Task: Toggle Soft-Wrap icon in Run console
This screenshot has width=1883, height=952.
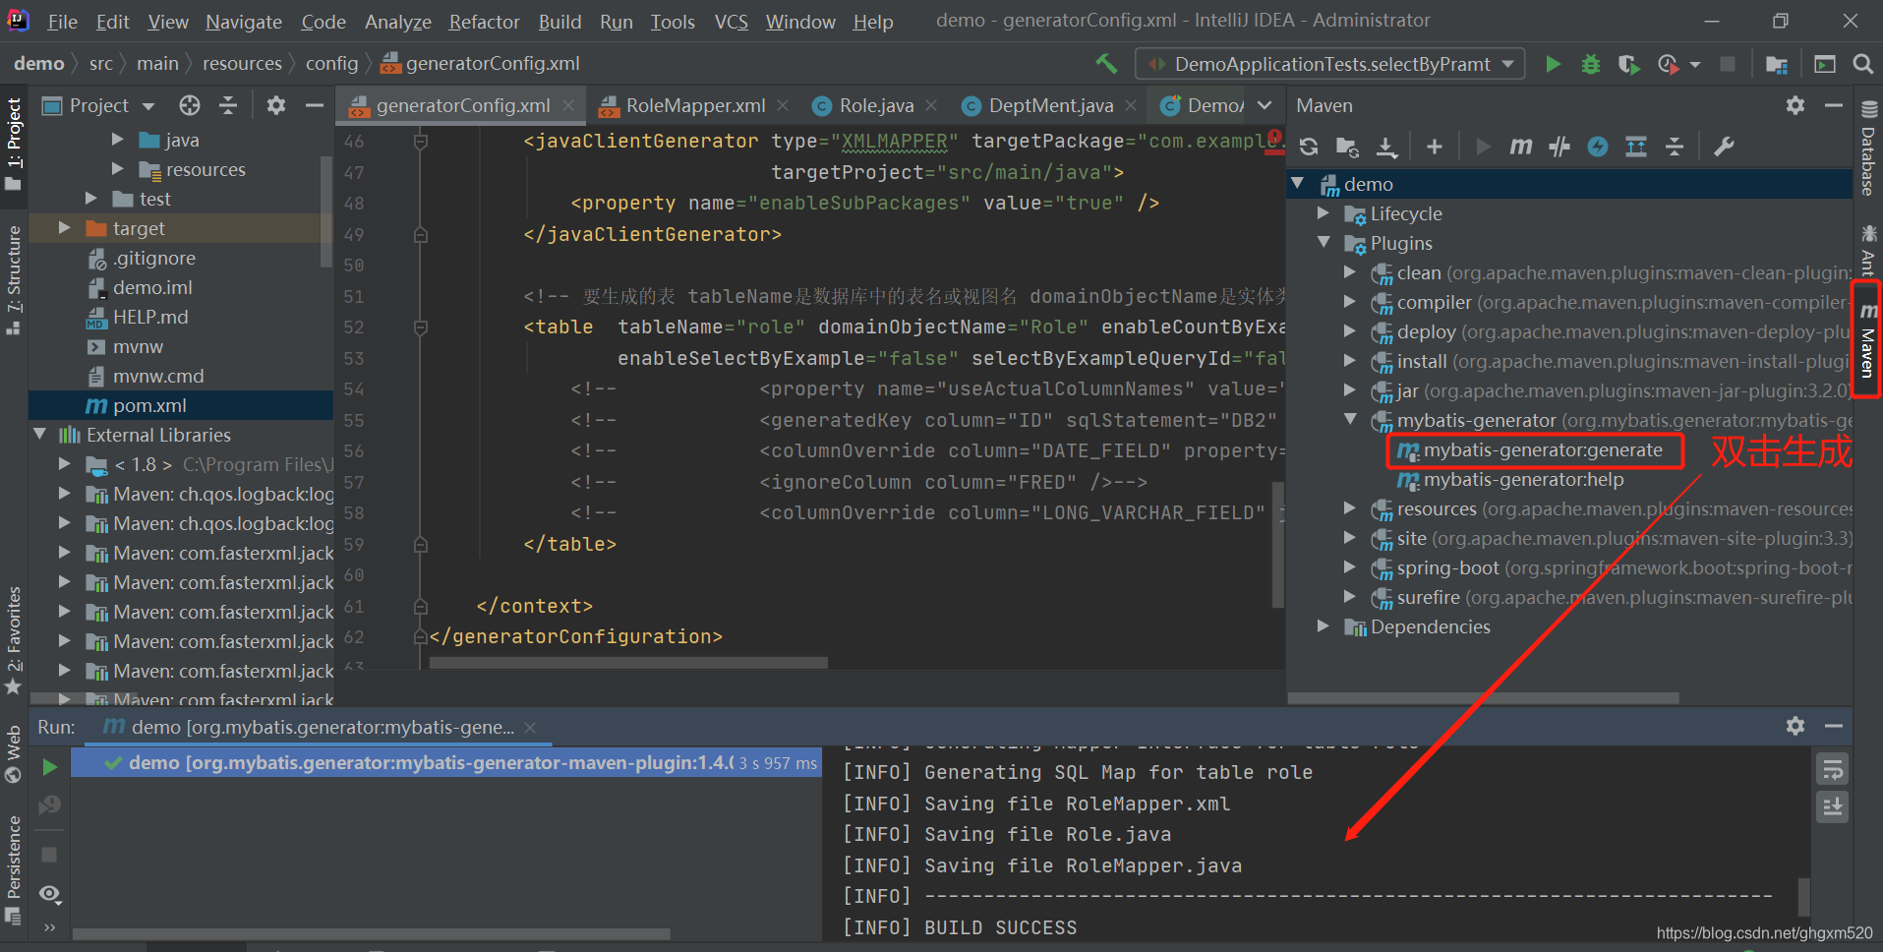Action: coord(1833,770)
